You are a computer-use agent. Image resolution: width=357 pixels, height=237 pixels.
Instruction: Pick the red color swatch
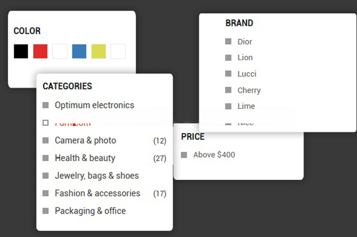click(x=40, y=51)
